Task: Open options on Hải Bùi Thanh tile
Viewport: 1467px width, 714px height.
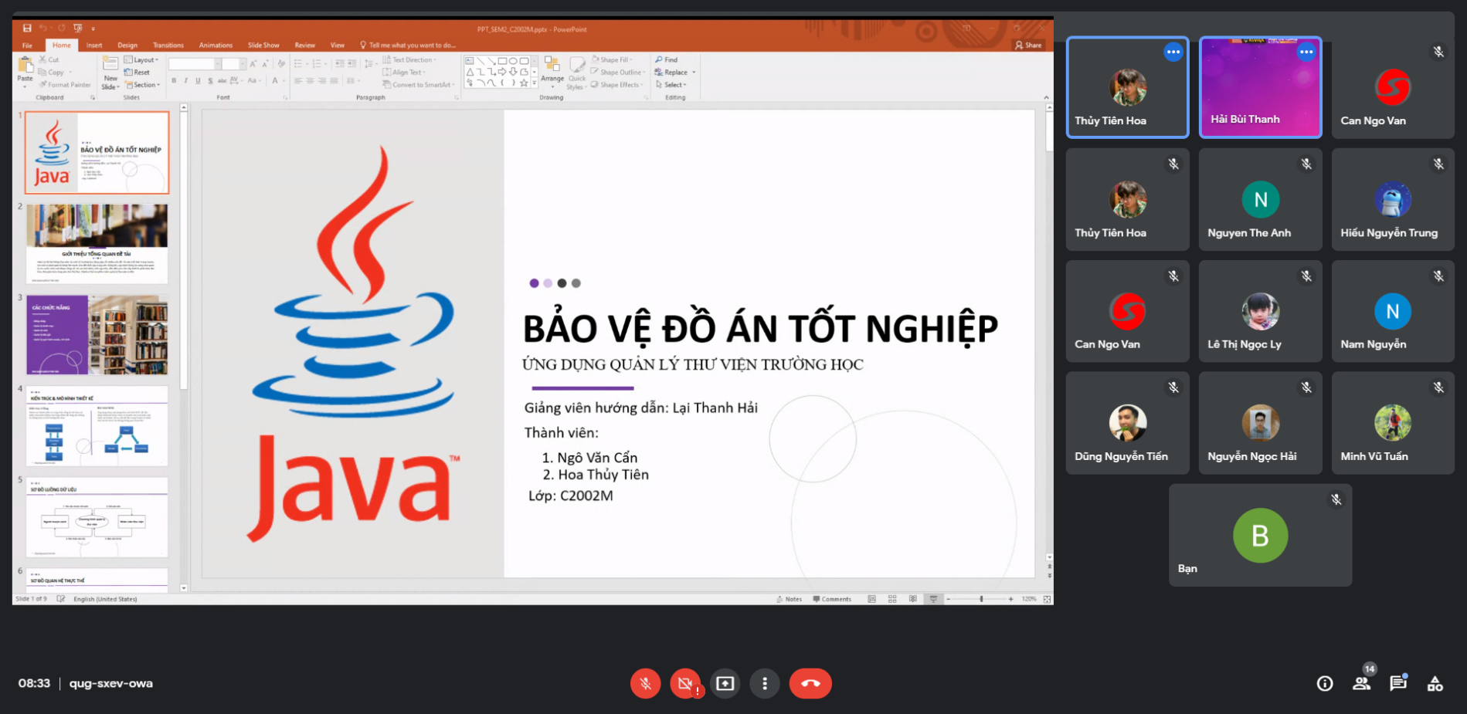Action: (x=1306, y=52)
